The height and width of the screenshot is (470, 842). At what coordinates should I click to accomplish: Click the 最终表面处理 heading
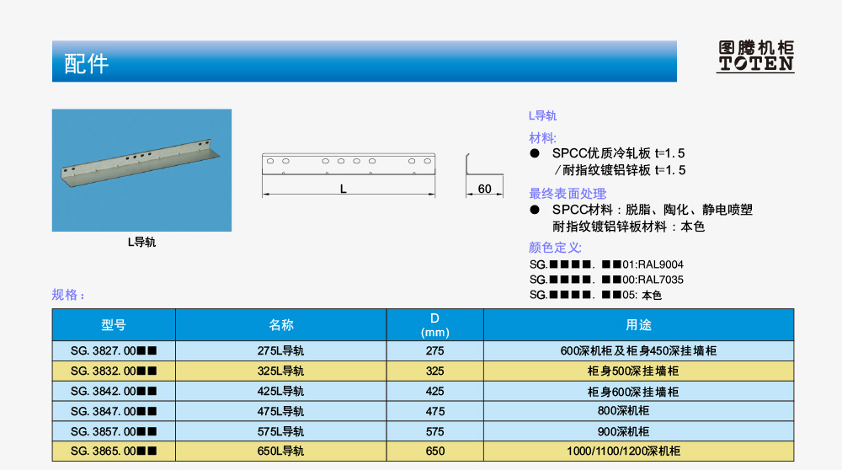(568, 194)
